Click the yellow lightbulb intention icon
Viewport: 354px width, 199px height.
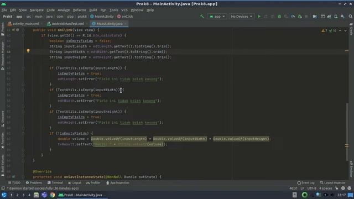click(x=28, y=51)
